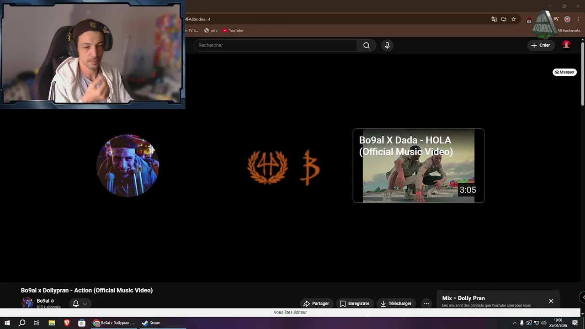Open the Windows Start menu
This screenshot has height=329, width=585.
click(x=7, y=323)
